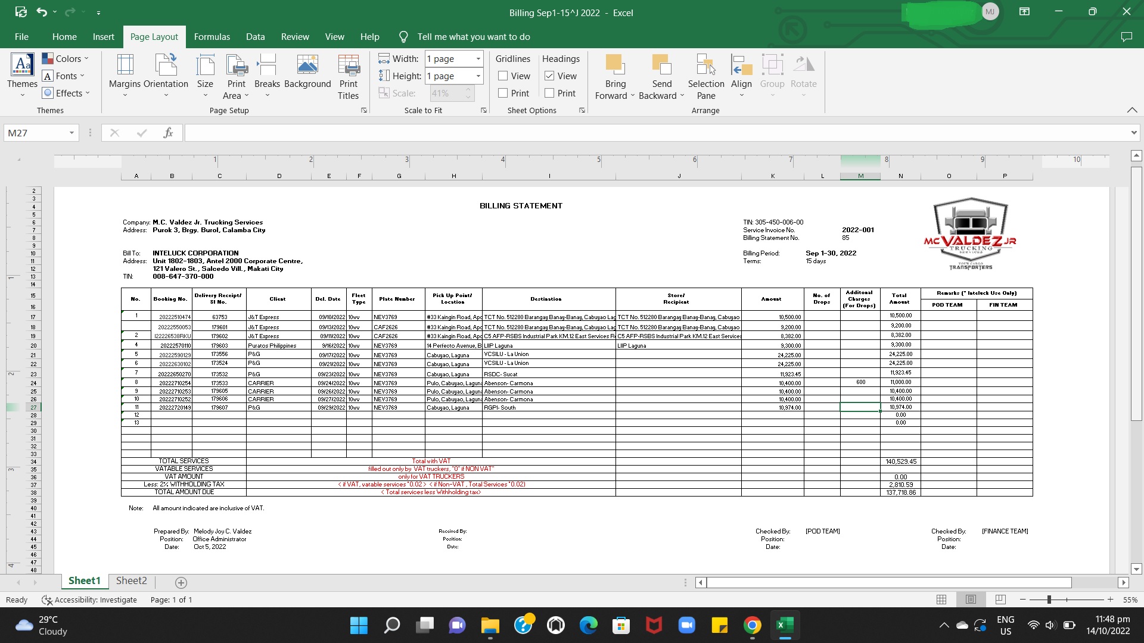The height and width of the screenshot is (643, 1144).
Task: Add a new sheet
Action: click(181, 582)
